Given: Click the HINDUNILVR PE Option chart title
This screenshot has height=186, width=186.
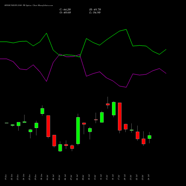Looking at the screenshot, I should point(29,6).
